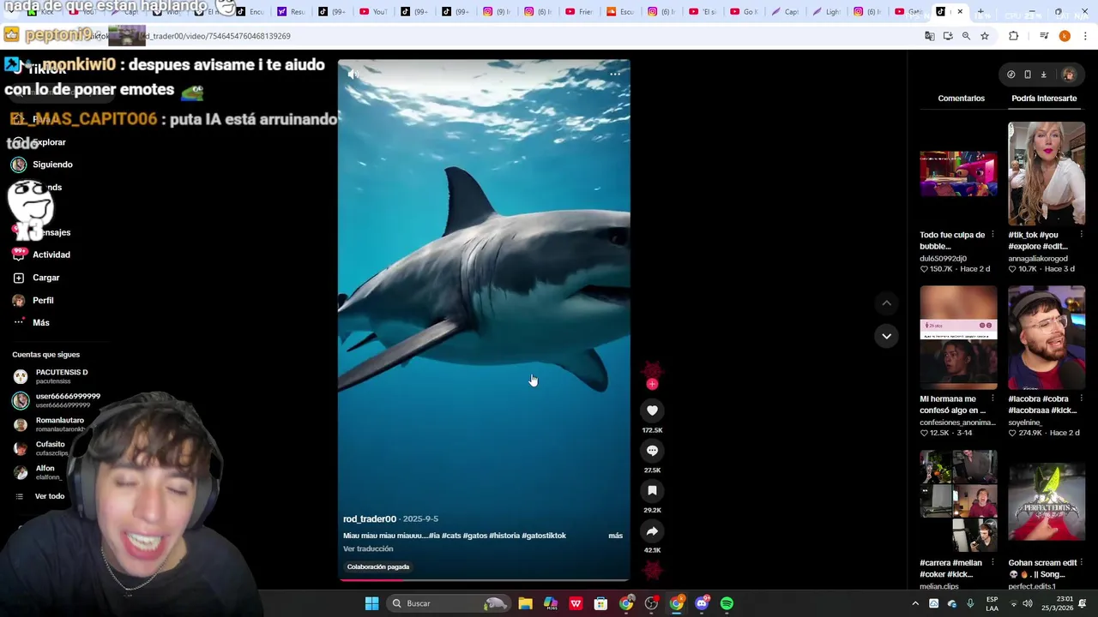Open the PACUTENSIS D followed account
This screenshot has height=617, width=1098.
(51, 376)
